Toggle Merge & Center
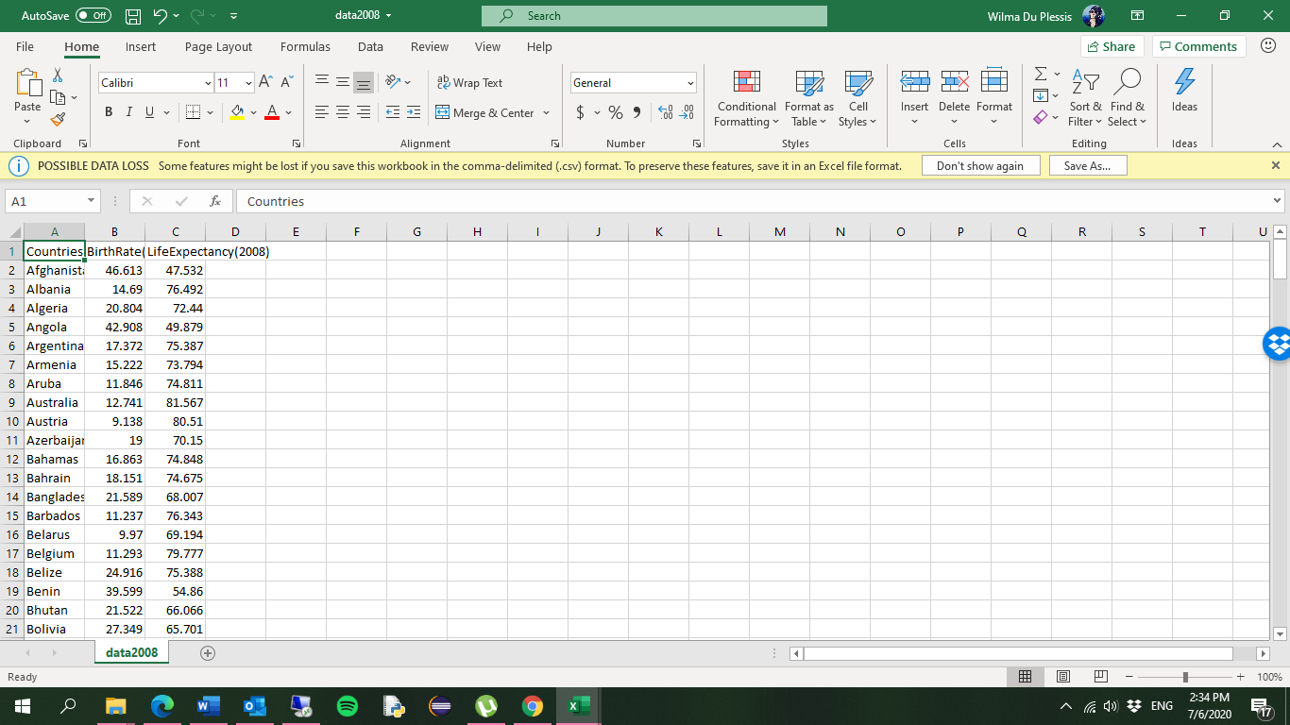Viewport: 1290px width, 725px height. click(485, 113)
